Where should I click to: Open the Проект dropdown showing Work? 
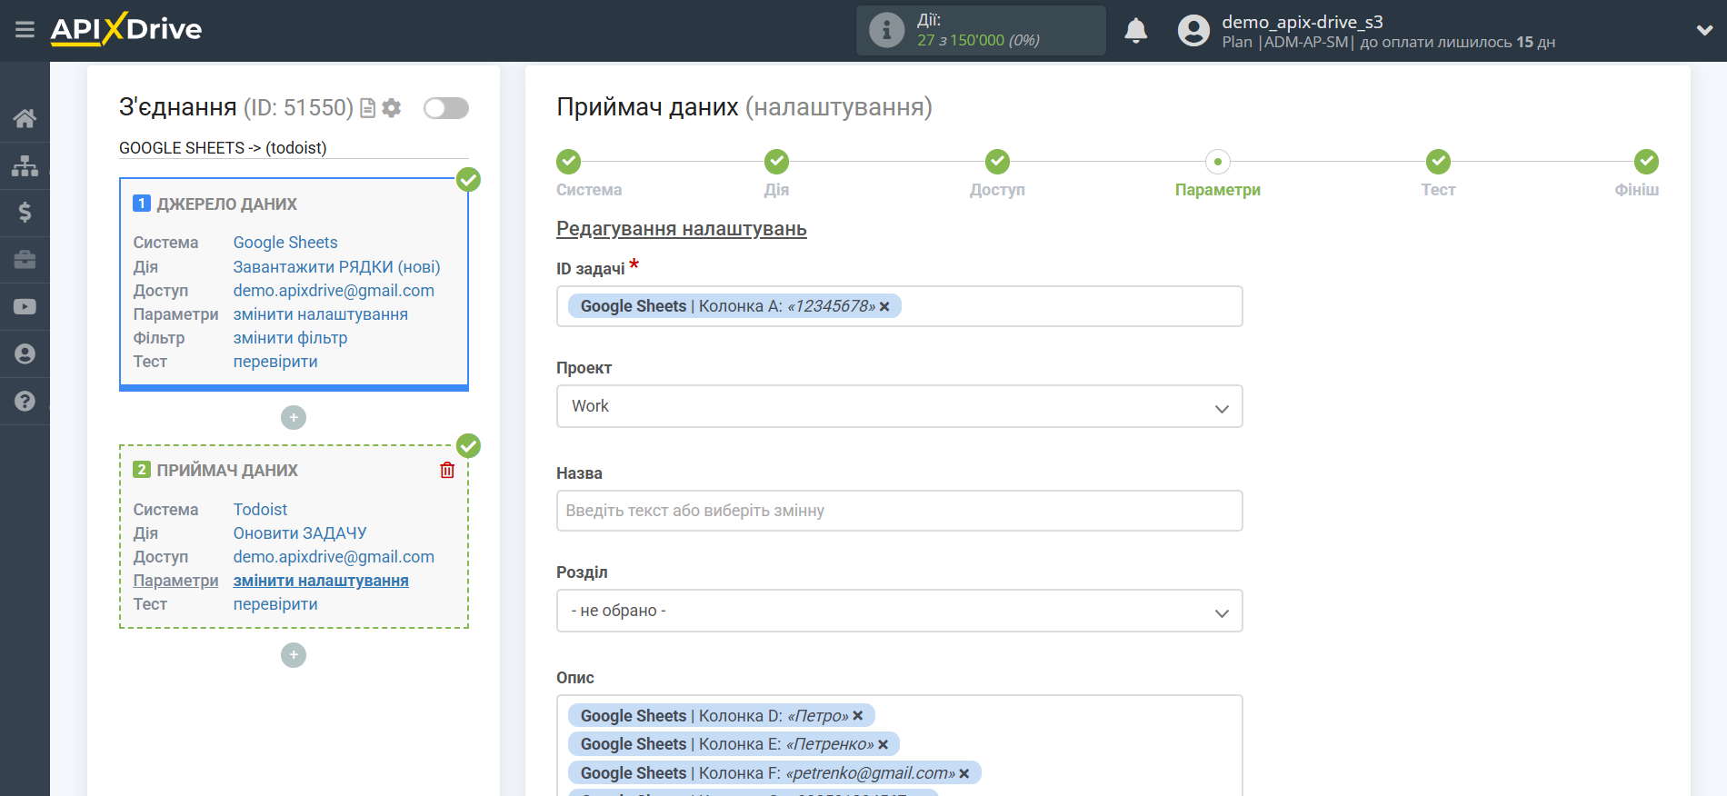pos(899,406)
